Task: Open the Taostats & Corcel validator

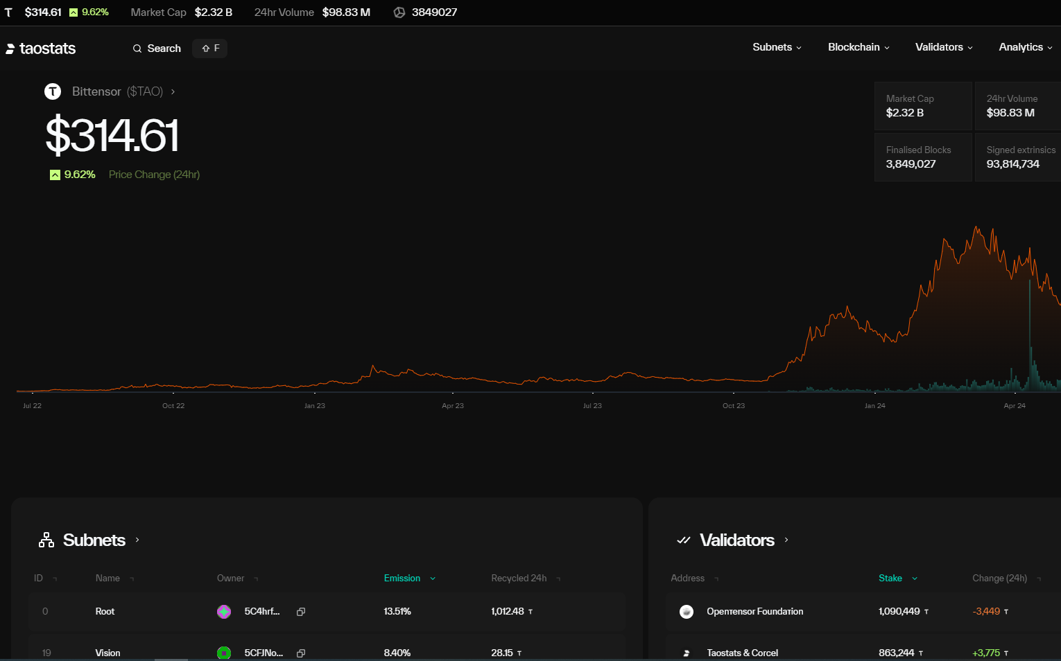Action: pyautogui.click(x=742, y=653)
